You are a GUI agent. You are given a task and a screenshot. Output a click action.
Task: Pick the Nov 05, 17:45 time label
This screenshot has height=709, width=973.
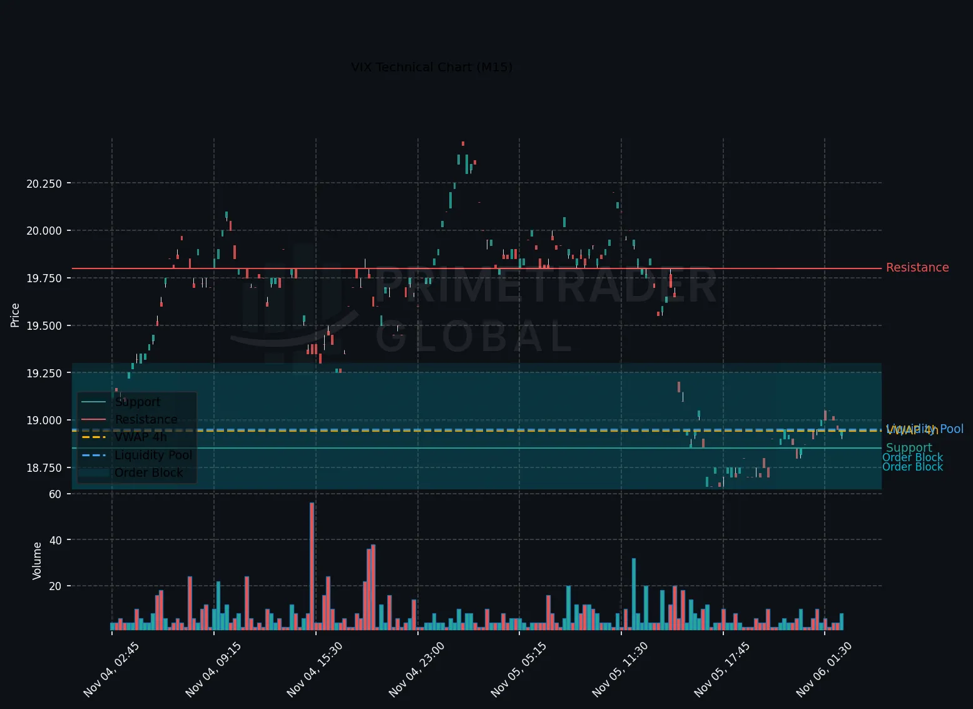click(x=722, y=670)
